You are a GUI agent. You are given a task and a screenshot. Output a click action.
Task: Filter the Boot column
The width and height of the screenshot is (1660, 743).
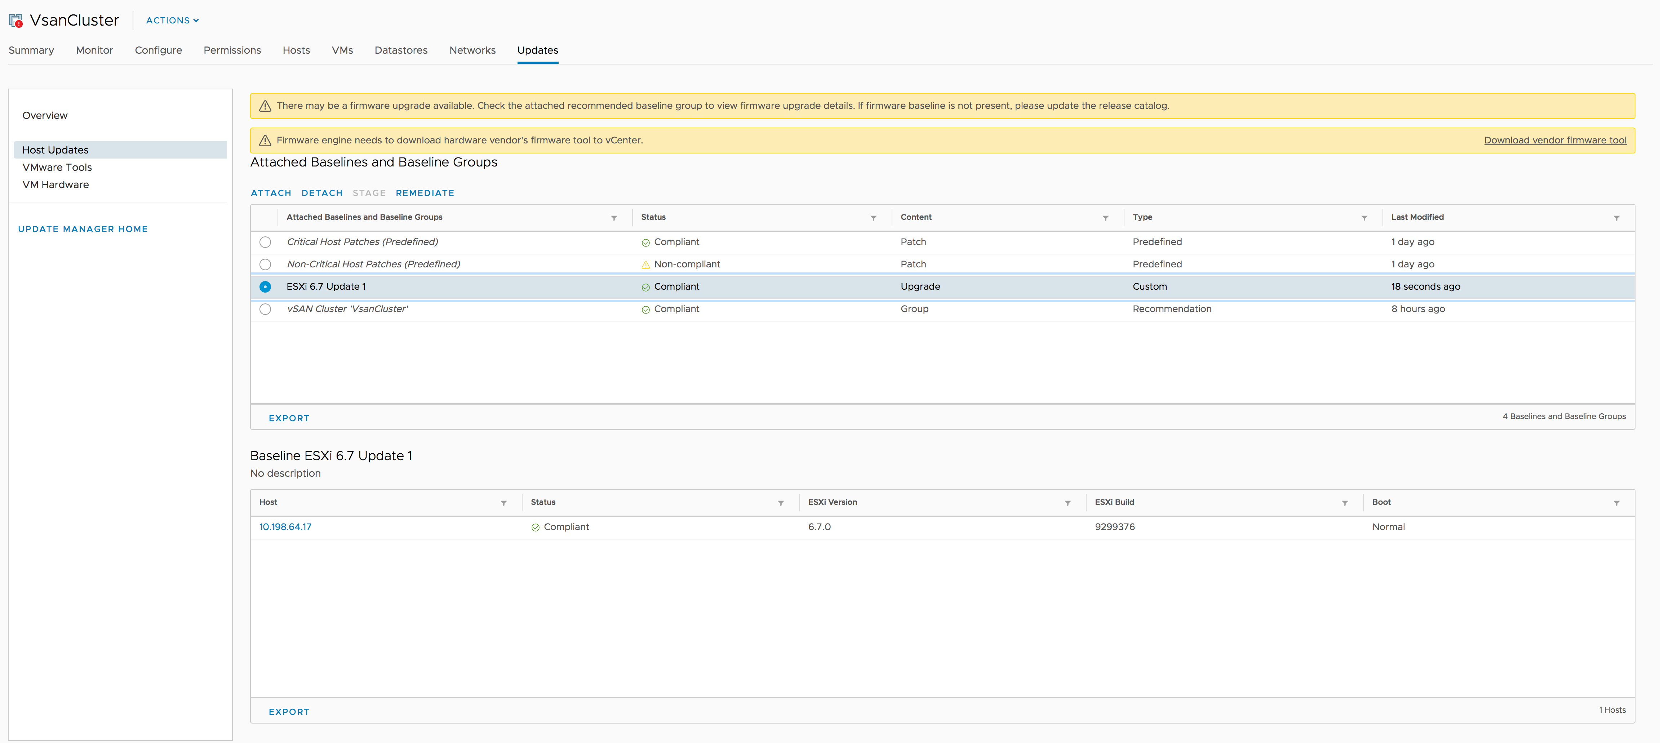coord(1616,503)
